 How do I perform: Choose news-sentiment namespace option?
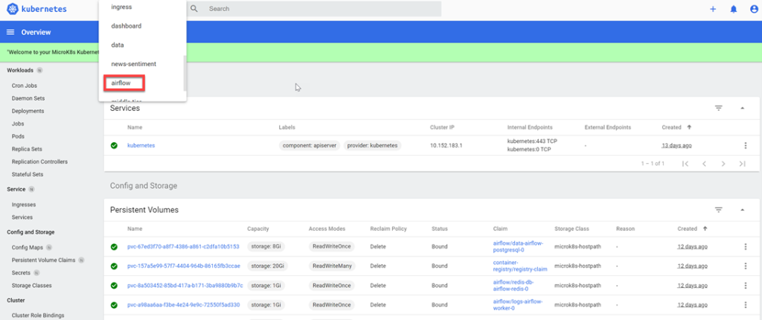point(133,64)
